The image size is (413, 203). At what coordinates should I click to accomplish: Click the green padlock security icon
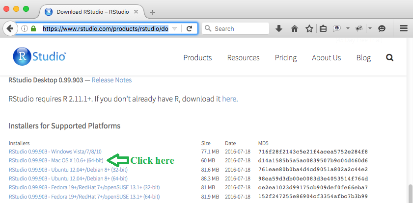(33, 28)
